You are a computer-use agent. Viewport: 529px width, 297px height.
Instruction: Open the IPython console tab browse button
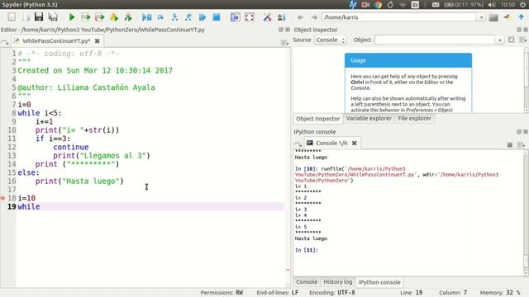click(298, 144)
